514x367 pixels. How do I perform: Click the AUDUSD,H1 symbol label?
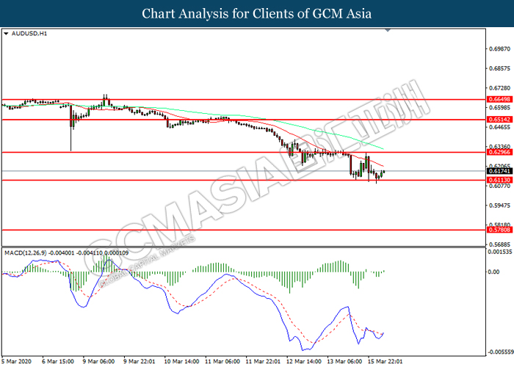click(x=27, y=34)
